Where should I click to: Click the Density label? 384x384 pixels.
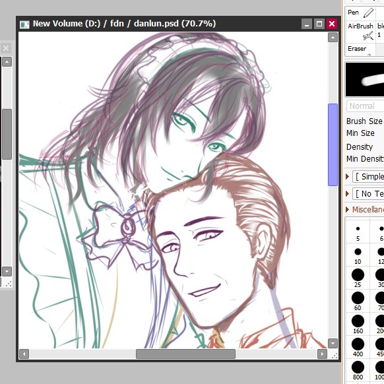click(360, 147)
